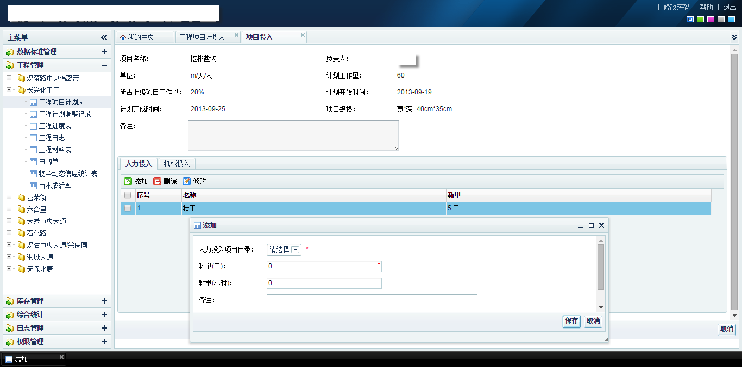Open 工程日志 in the sidebar tree
Image resolution: width=742 pixels, height=367 pixels.
coord(52,138)
